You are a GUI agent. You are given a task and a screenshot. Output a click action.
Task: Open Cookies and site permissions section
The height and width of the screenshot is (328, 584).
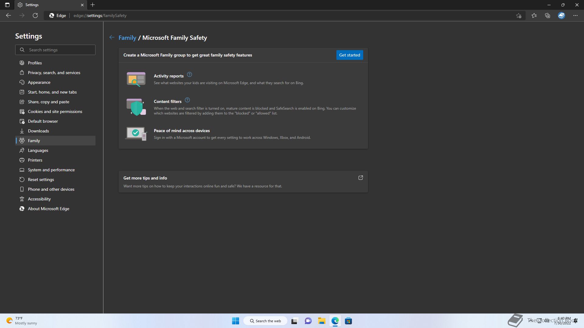[55, 111]
